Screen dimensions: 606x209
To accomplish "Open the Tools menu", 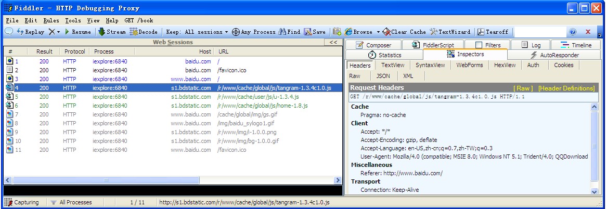I will coord(73,20).
